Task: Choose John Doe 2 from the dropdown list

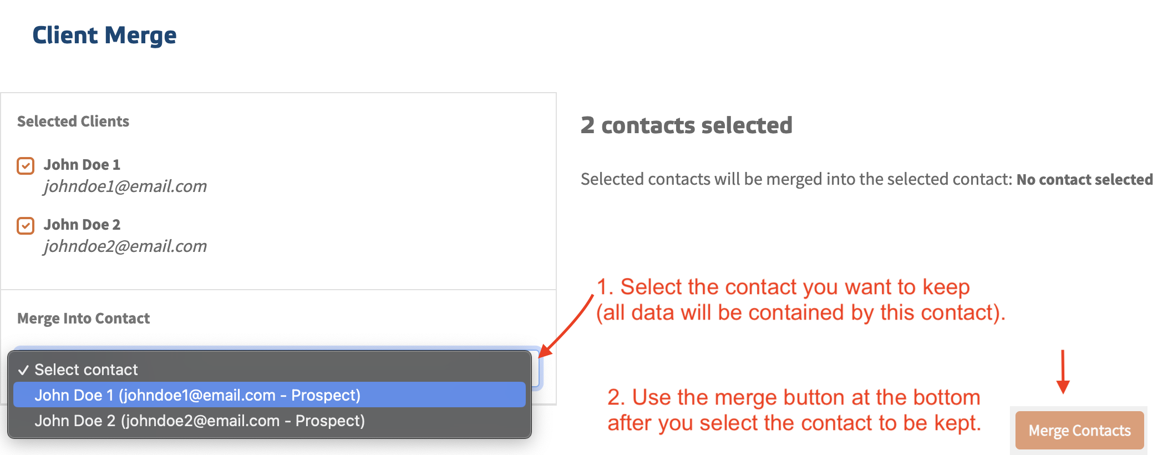Action: point(199,421)
